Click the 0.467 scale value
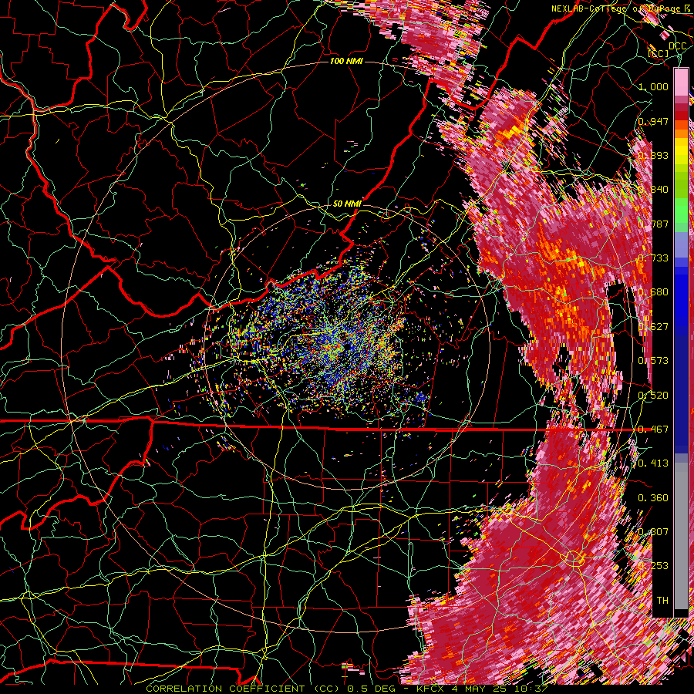Viewport: 694px width, 694px height. point(653,430)
